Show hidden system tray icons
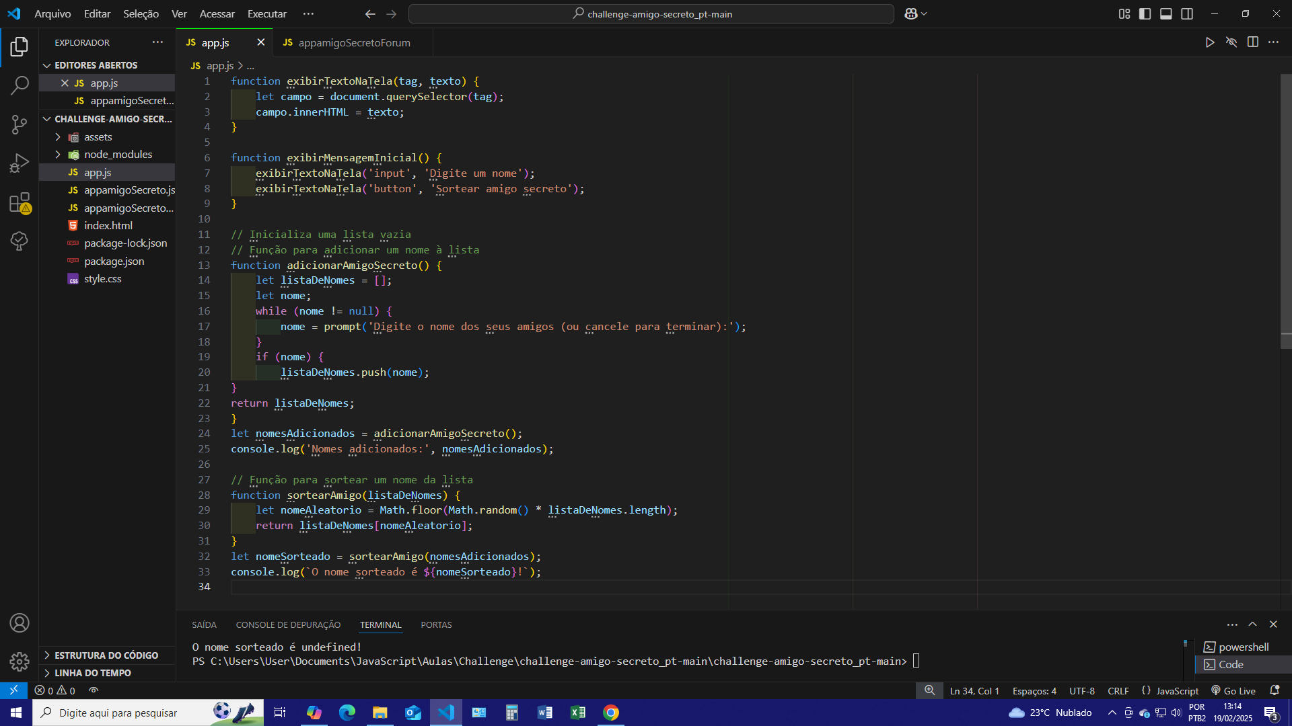 (1112, 713)
